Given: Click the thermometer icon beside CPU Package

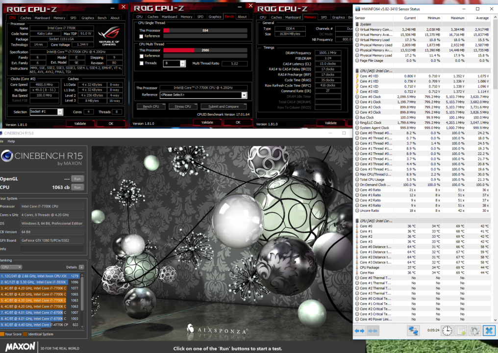Looking at the screenshot, I should (x=357, y=268).
